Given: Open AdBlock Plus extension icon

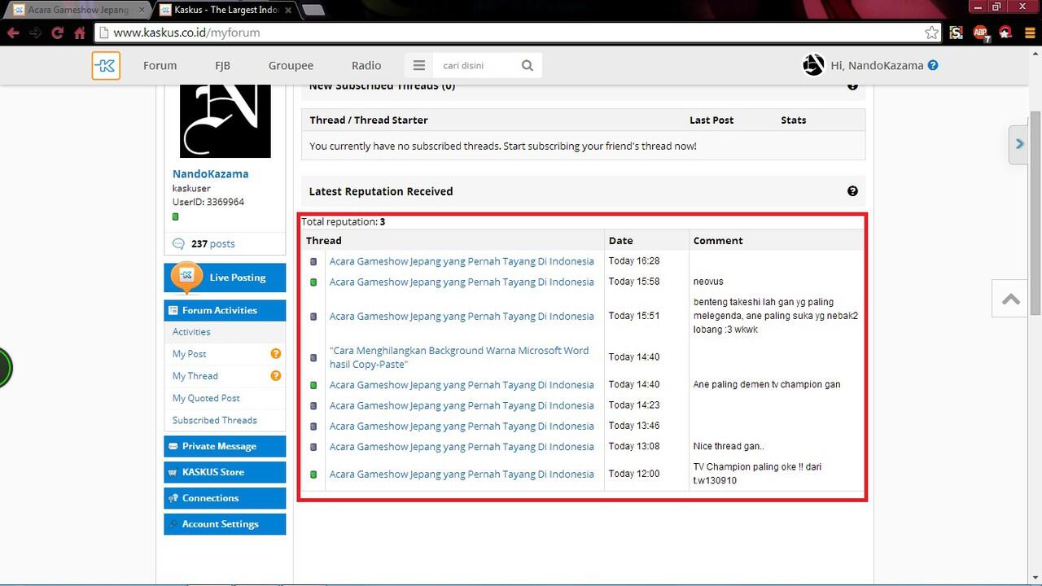Looking at the screenshot, I should 981,33.
